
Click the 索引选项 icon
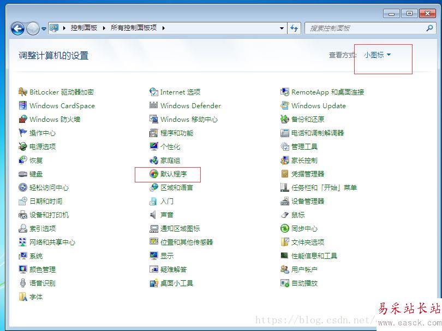(22, 228)
